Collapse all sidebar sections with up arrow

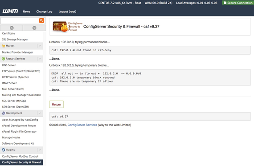[x=12, y=28]
